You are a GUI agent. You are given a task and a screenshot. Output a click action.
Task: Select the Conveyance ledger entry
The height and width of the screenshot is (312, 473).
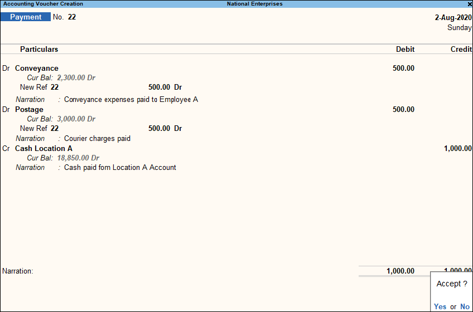pos(37,68)
